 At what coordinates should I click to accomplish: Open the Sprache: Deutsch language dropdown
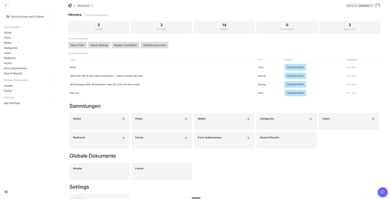(360, 6)
